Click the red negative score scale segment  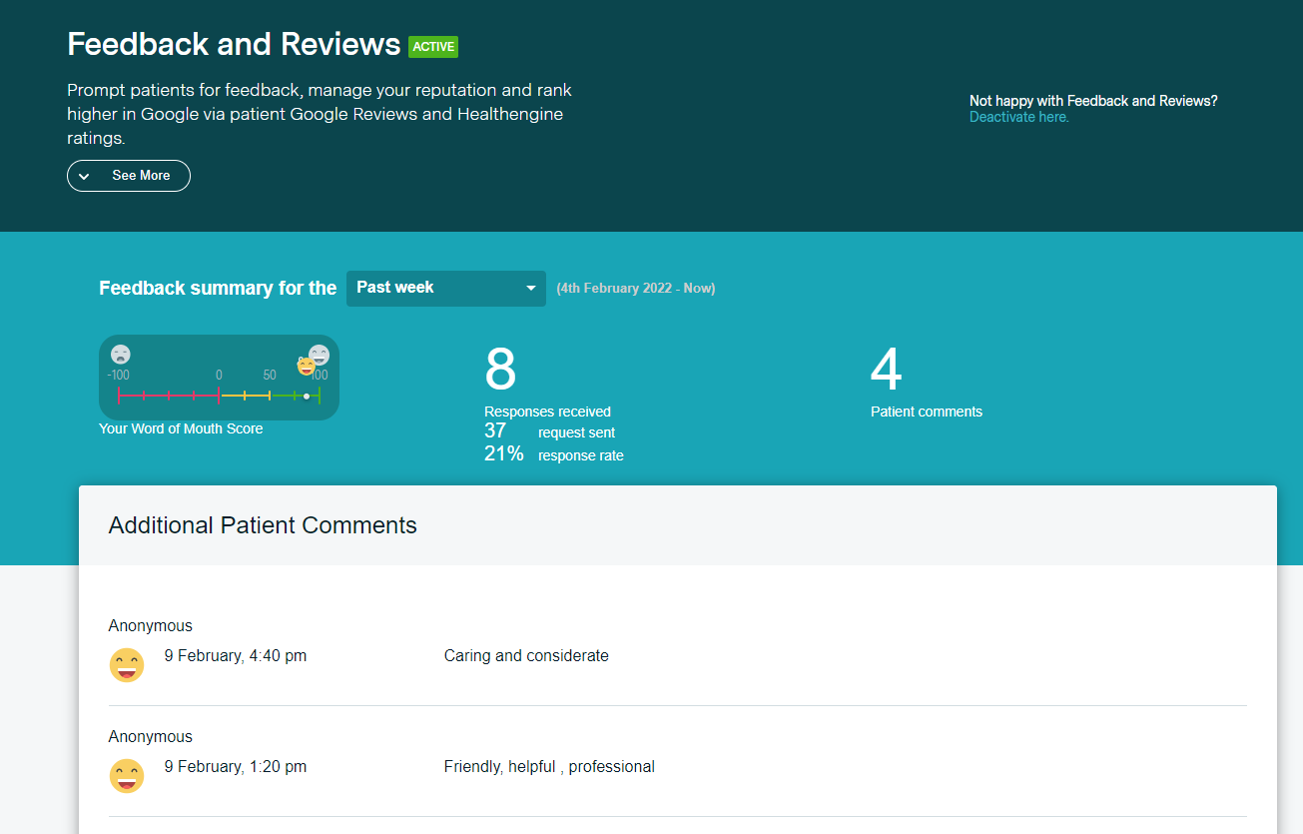(168, 397)
